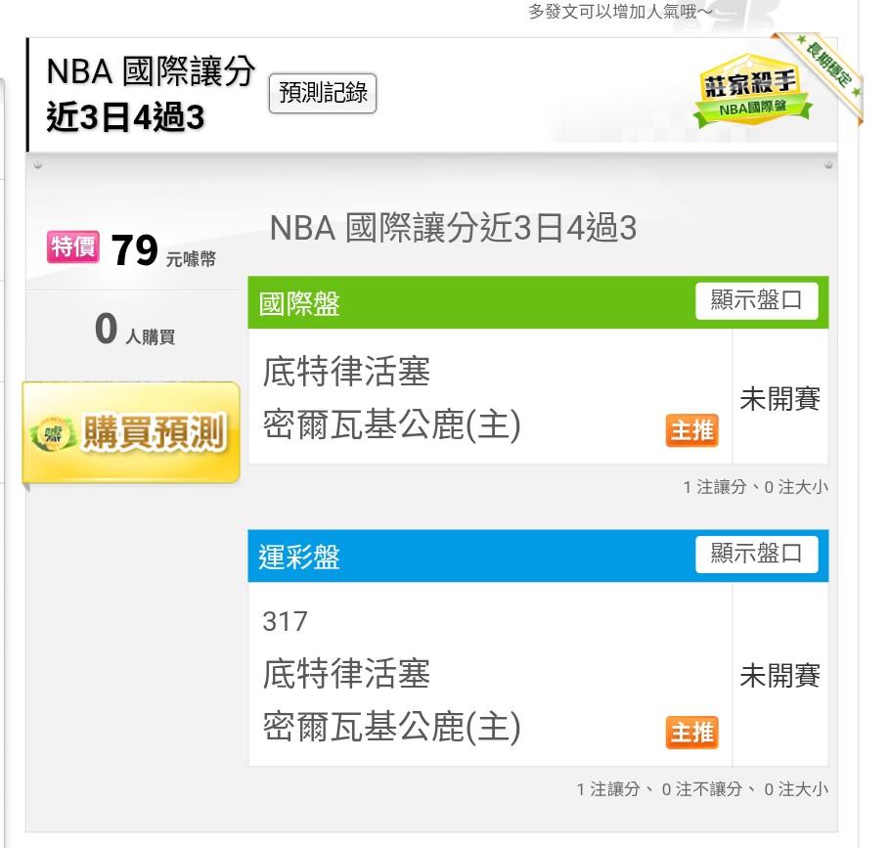
Task: Click the 0 人購買 purchase count
Action: [134, 331]
